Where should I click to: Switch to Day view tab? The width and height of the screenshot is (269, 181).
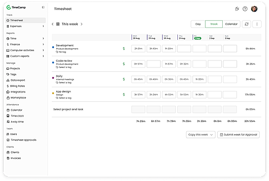click(x=198, y=24)
